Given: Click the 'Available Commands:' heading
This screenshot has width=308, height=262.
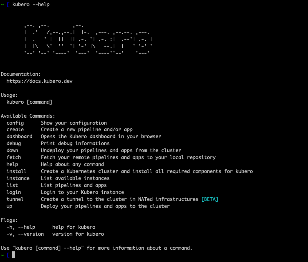Looking at the screenshot, I should click(x=28, y=116).
